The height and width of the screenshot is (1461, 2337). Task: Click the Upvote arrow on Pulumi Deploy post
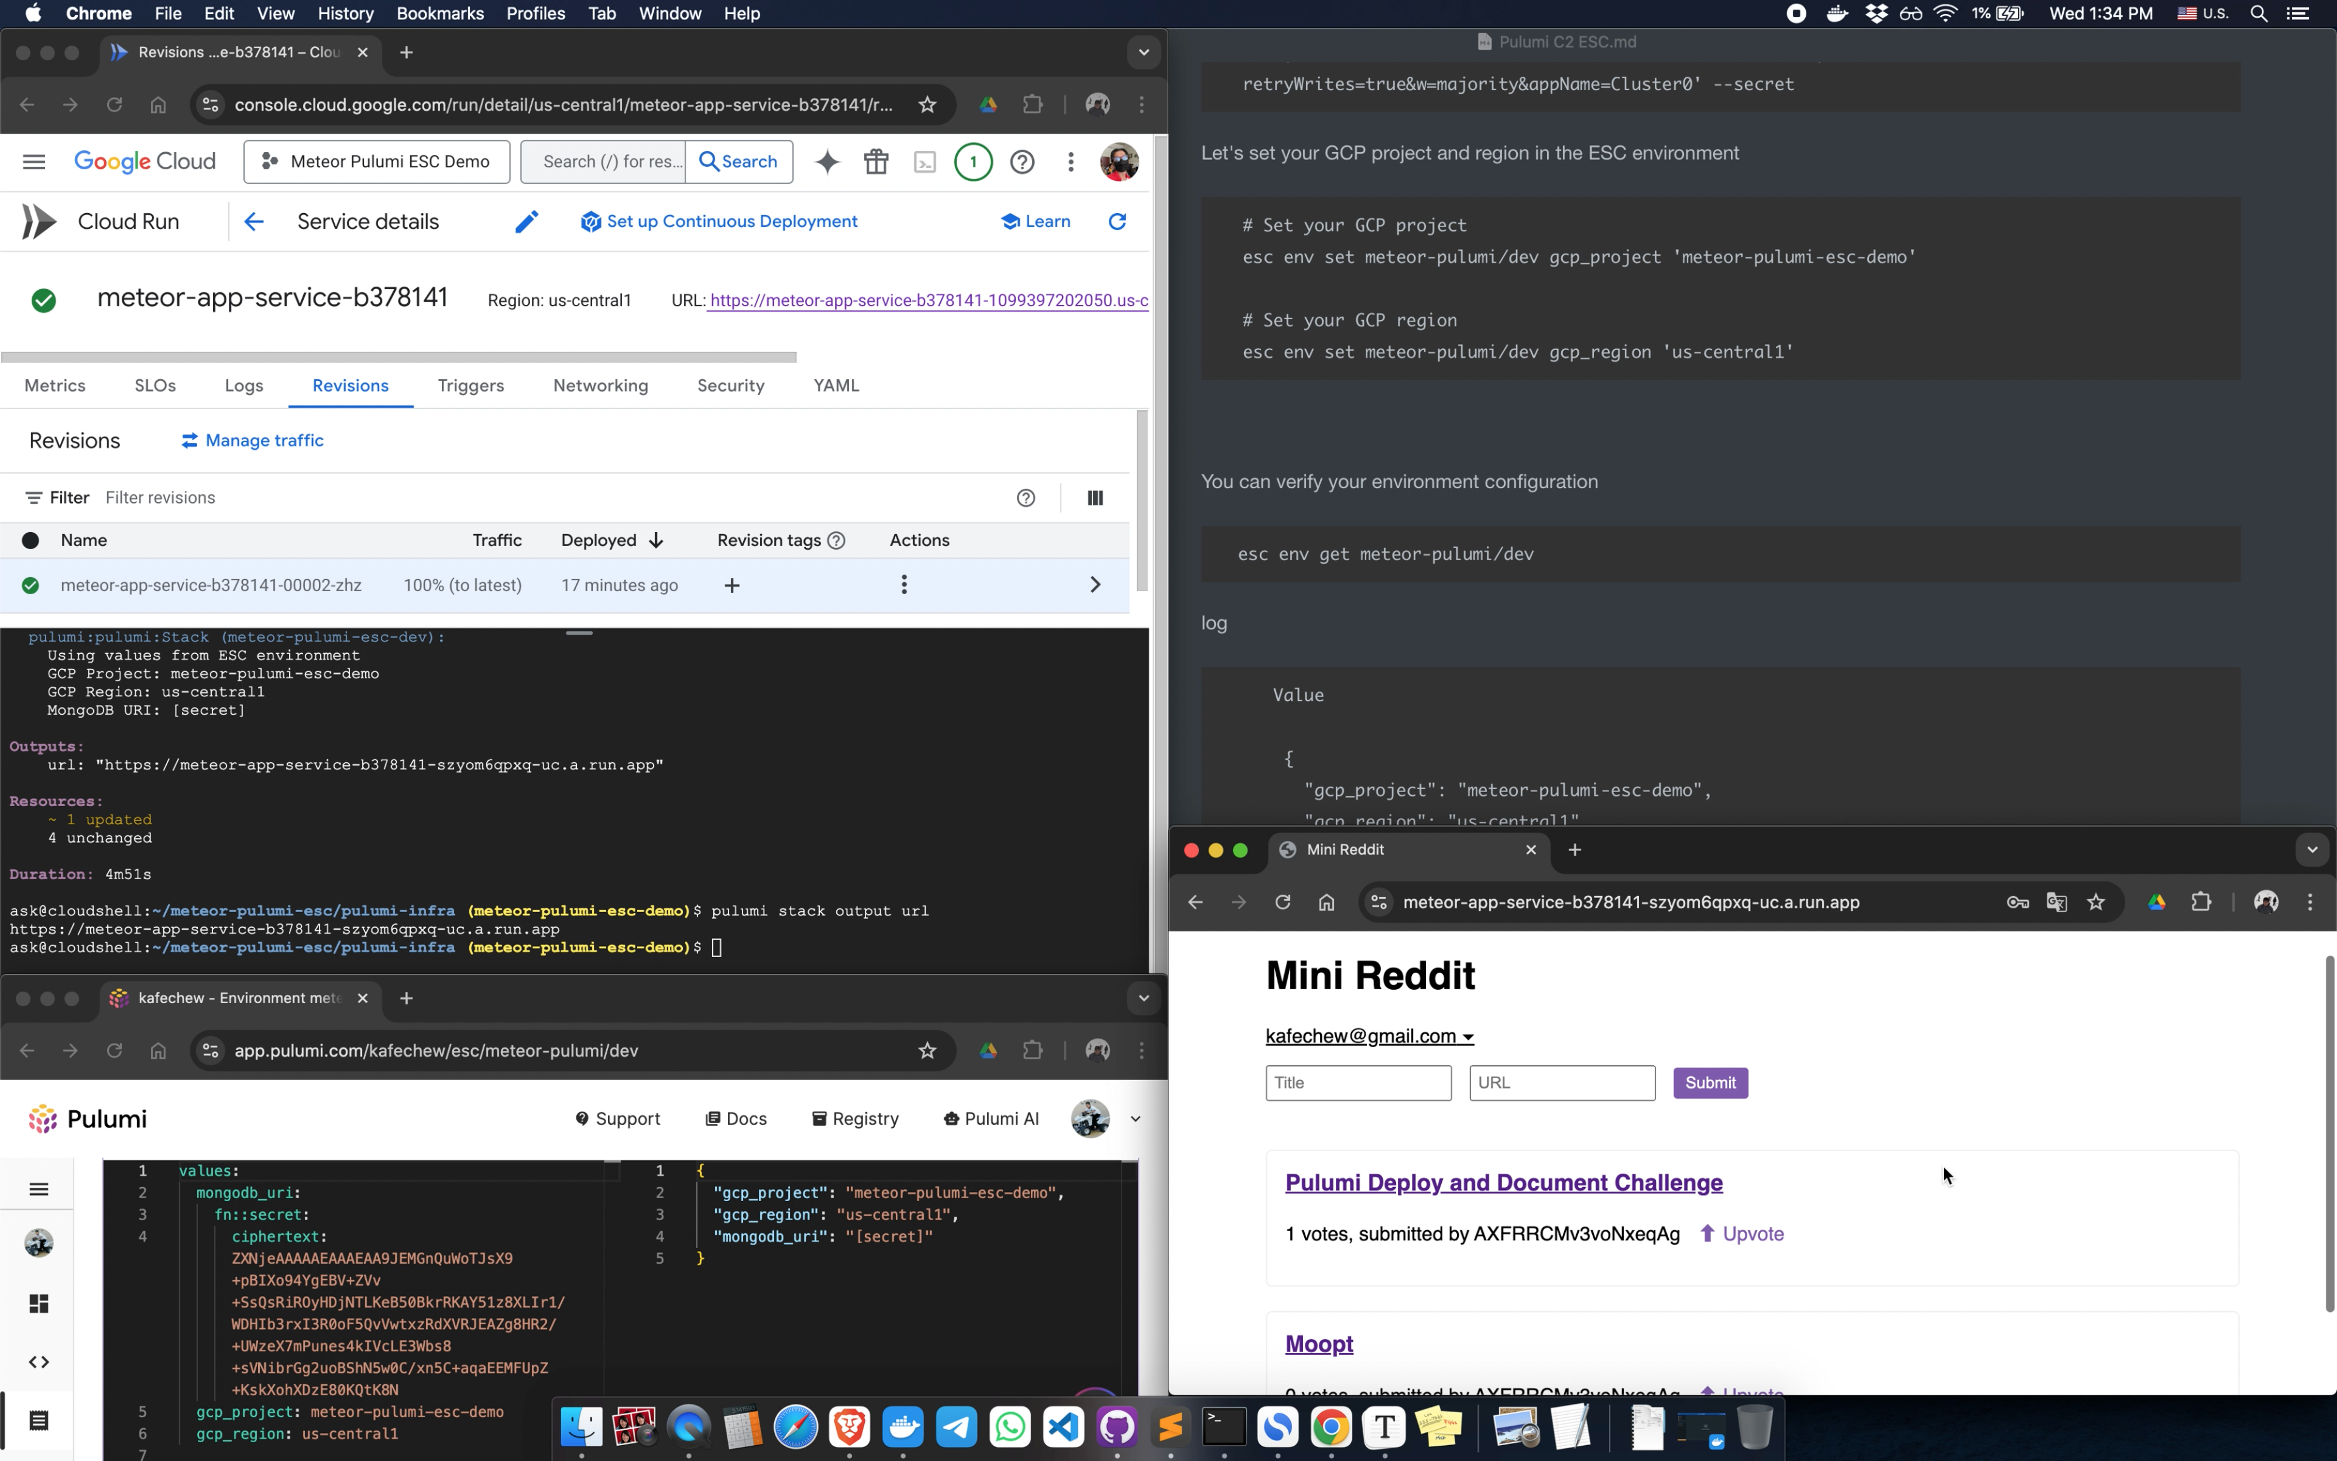tap(1706, 1234)
